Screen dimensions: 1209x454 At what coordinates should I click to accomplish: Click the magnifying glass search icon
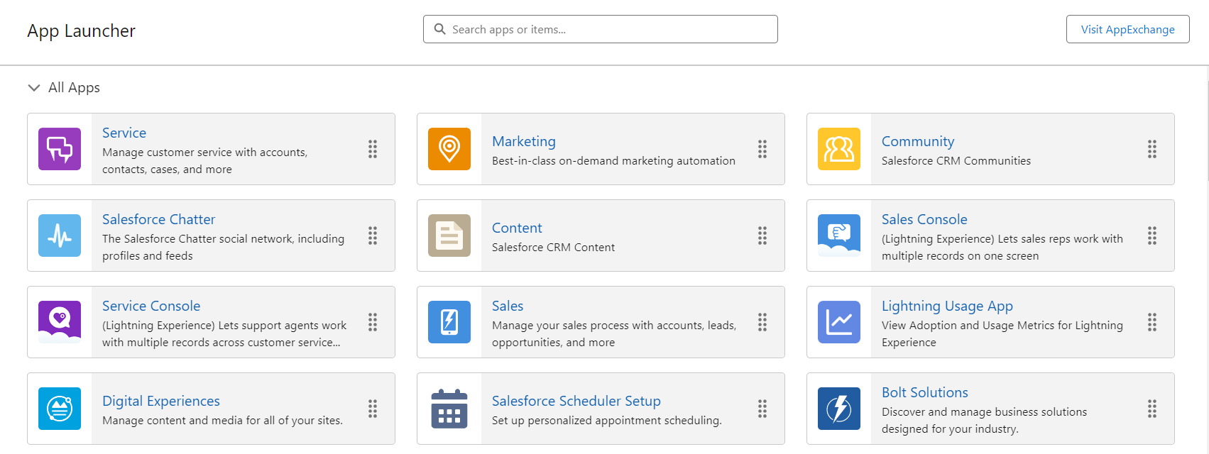point(440,29)
